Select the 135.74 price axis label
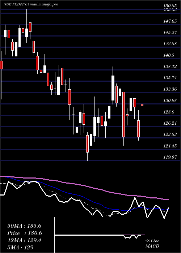Image resolution: width=181 pixels, height=253 pixels. [x=170, y=78]
